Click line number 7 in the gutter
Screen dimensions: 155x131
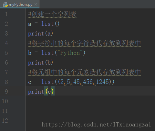(x=6, y=72)
